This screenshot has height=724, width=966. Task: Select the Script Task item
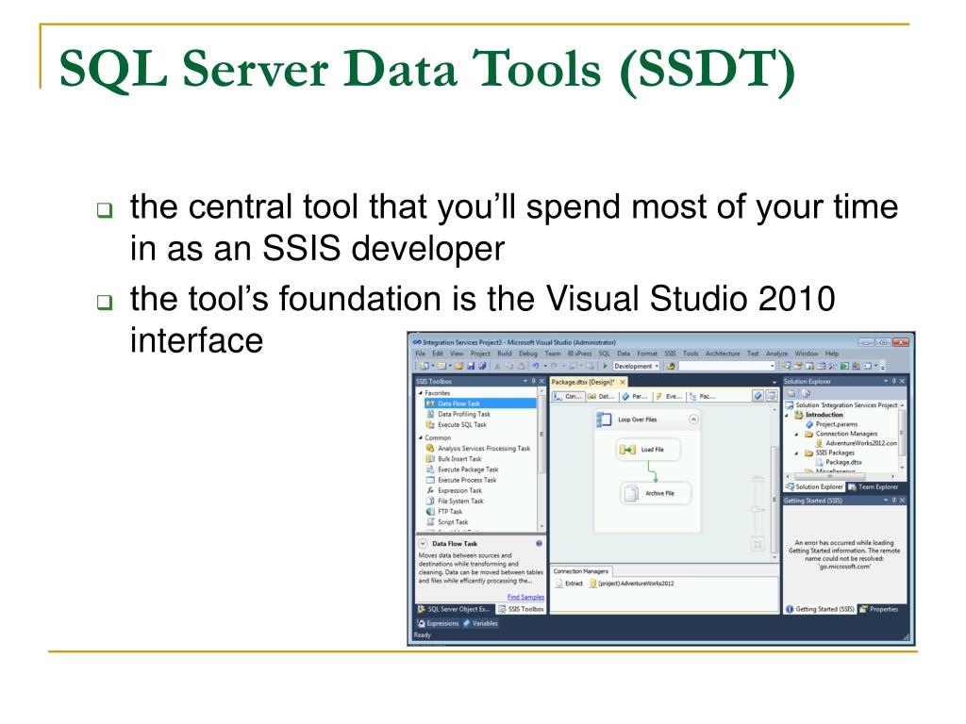click(x=446, y=521)
